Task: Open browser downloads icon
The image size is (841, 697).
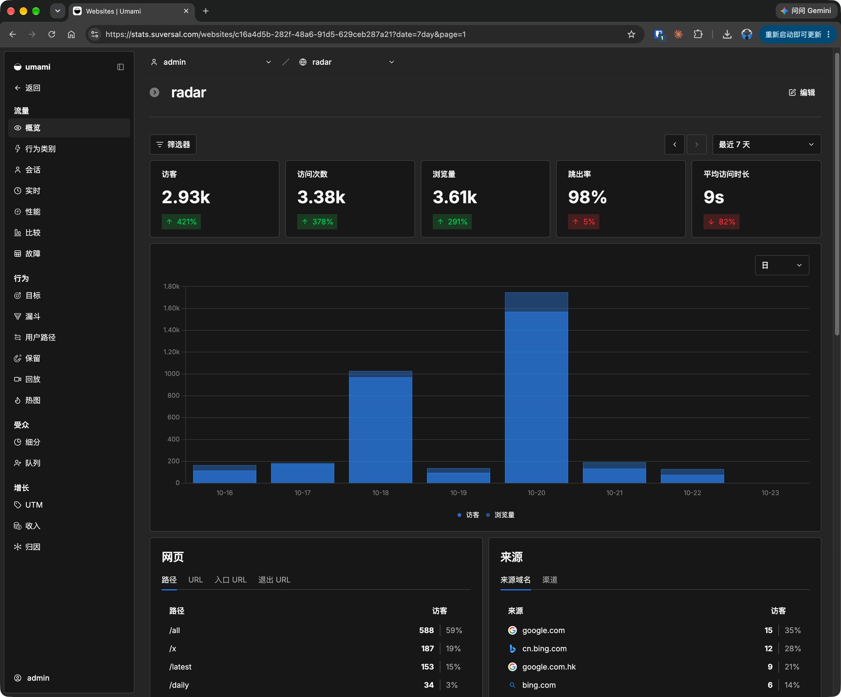Action: pyautogui.click(x=727, y=34)
